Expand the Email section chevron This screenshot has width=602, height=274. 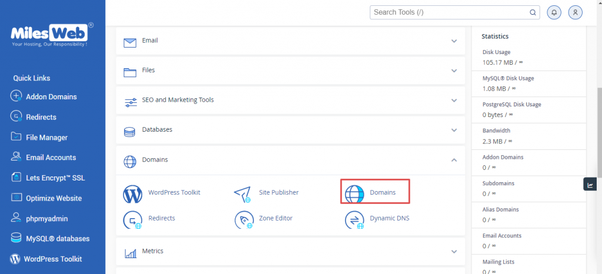tap(454, 41)
